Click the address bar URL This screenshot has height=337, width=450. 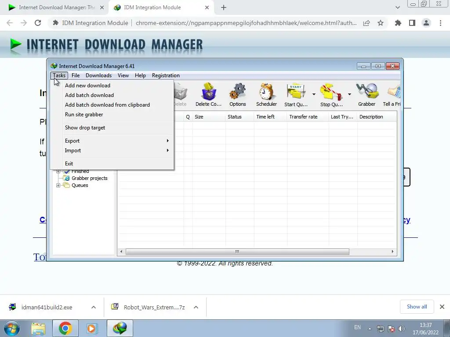(x=246, y=23)
